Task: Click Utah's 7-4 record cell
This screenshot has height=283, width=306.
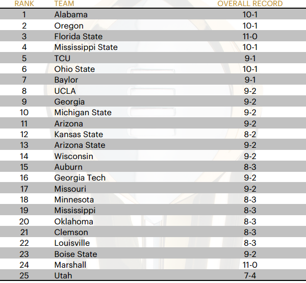Action: pyautogui.click(x=250, y=275)
